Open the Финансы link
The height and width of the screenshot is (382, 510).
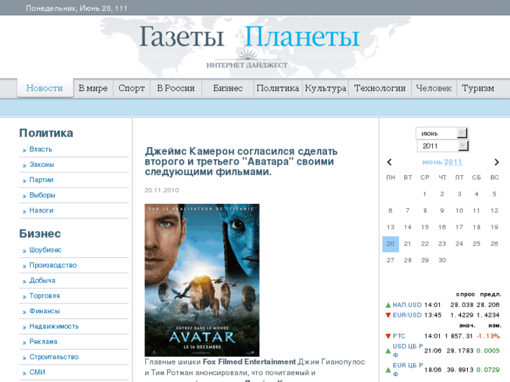pos(45,311)
